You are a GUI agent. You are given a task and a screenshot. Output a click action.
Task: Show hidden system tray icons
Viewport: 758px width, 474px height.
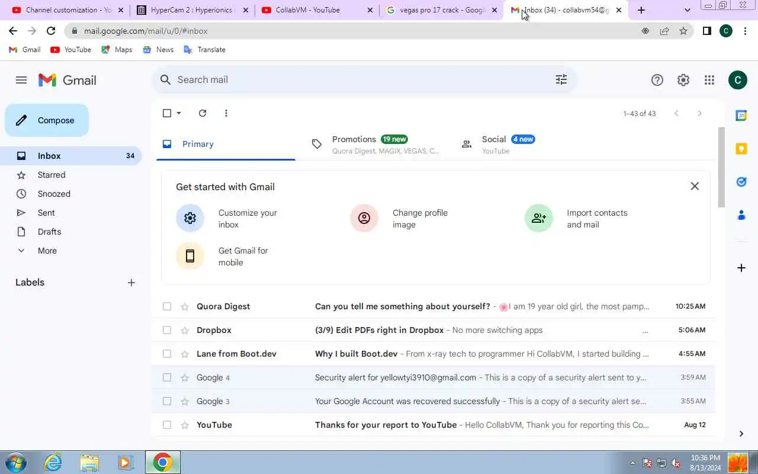click(632, 463)
